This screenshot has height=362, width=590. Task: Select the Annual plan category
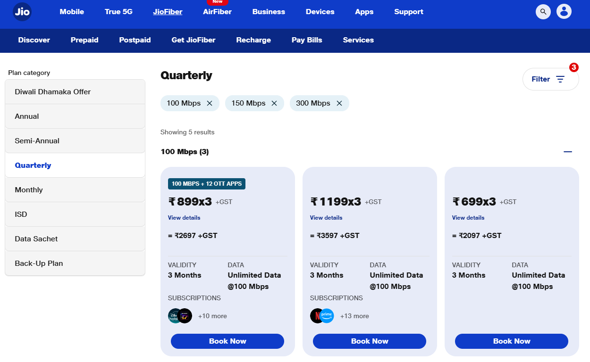click(75, 116)
